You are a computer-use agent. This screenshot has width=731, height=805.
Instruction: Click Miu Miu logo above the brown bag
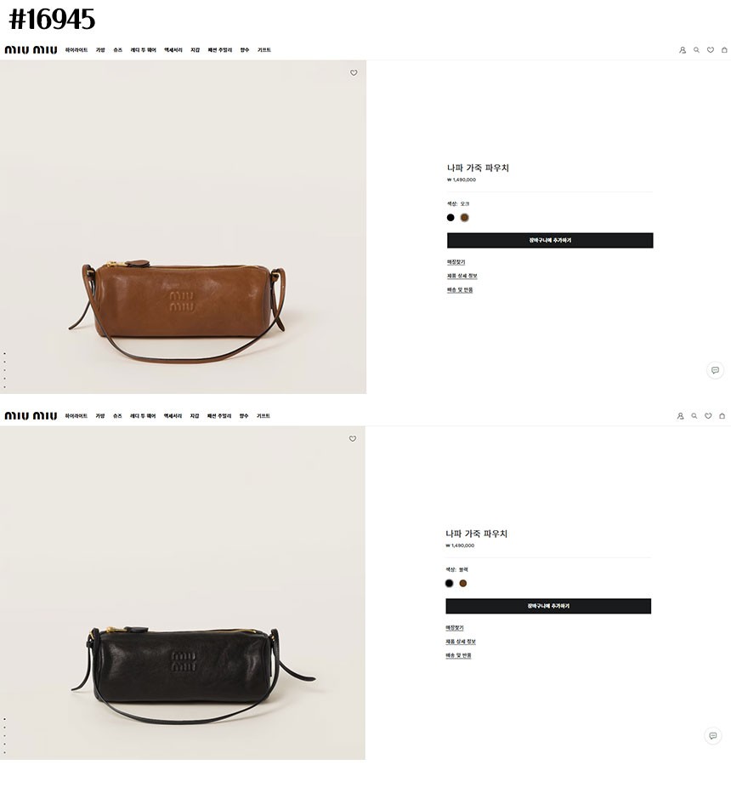[31, 50]
